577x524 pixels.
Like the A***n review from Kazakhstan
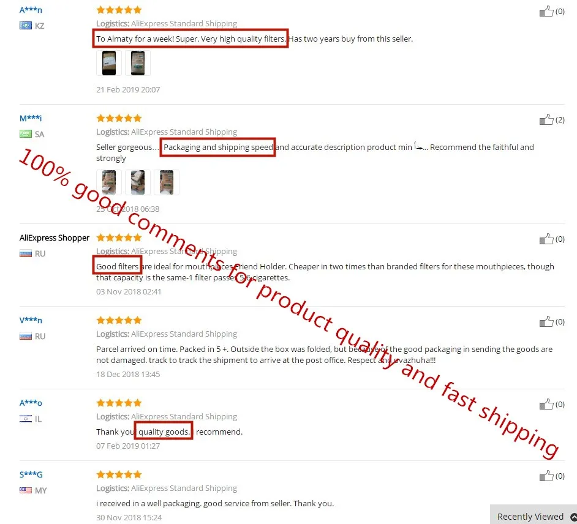(546, 12)
